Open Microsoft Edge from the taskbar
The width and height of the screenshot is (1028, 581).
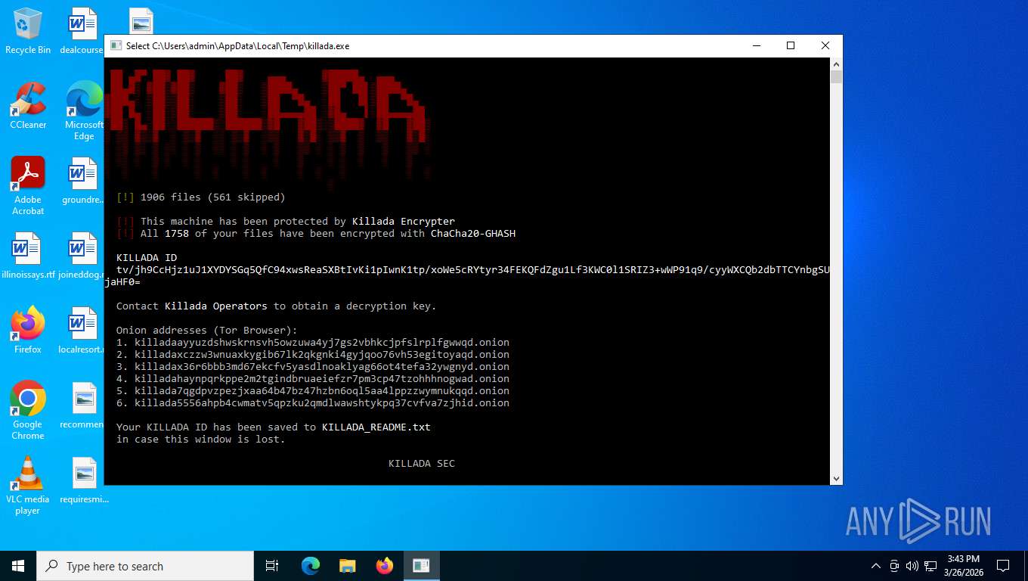[311, 566]
